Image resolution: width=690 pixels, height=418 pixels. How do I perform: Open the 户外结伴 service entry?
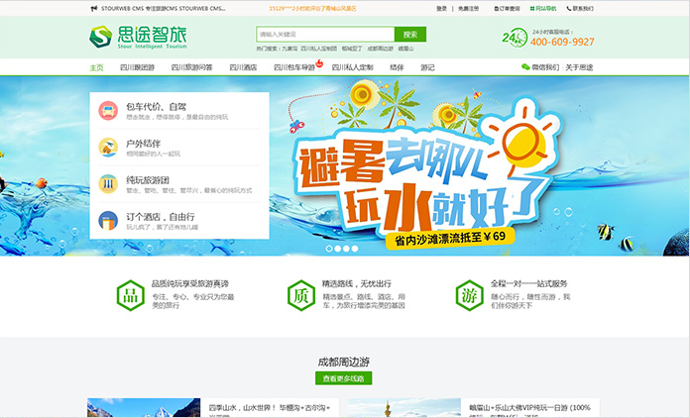pyautogui.click(x=179, y=148)
